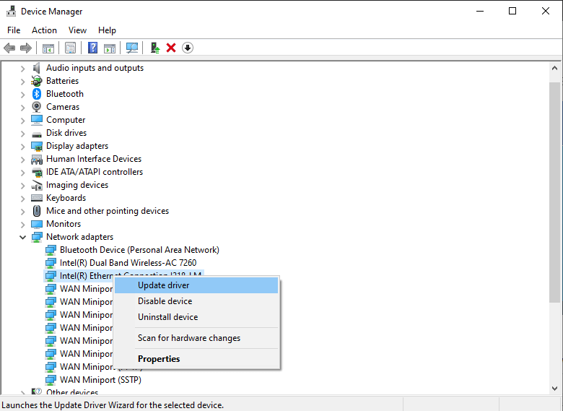
Task: Open the File menu
Action: pos(14,30)
